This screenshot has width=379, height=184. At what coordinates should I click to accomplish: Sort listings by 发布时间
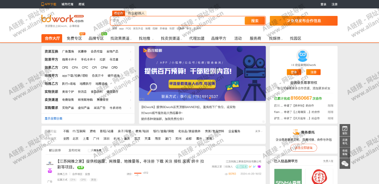tap(74, 150)
